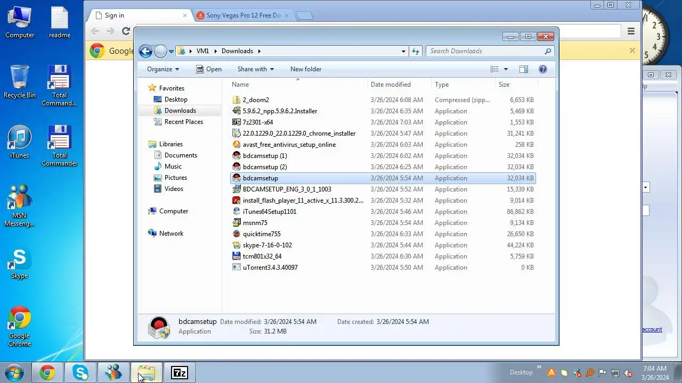Select the quicktime755 file icon
Screen dimensions: 682x383
pyautogui.click(x=237, y=234)
